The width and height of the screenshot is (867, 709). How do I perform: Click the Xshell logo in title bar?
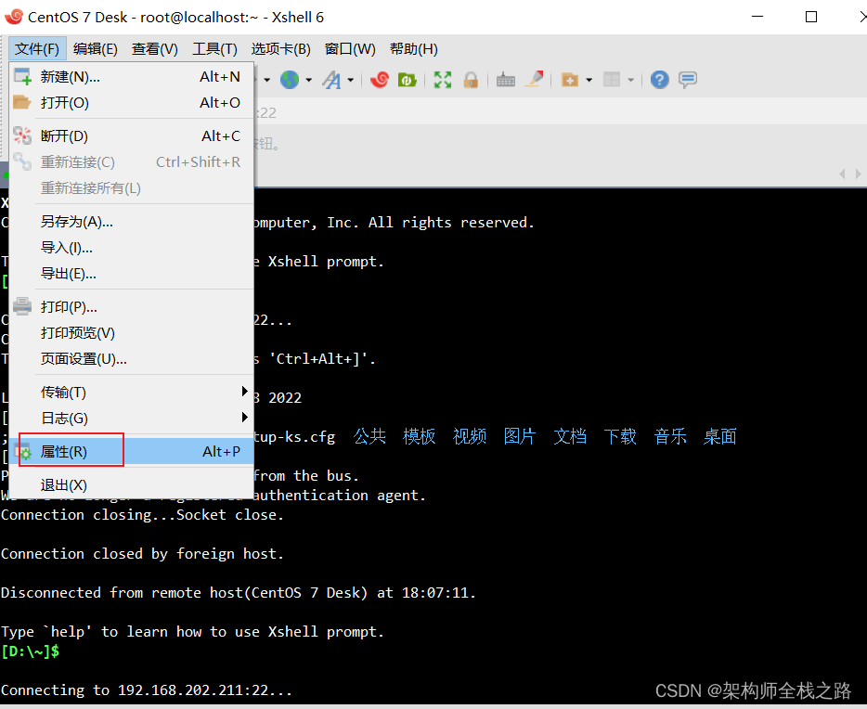(x=13, y=16)
